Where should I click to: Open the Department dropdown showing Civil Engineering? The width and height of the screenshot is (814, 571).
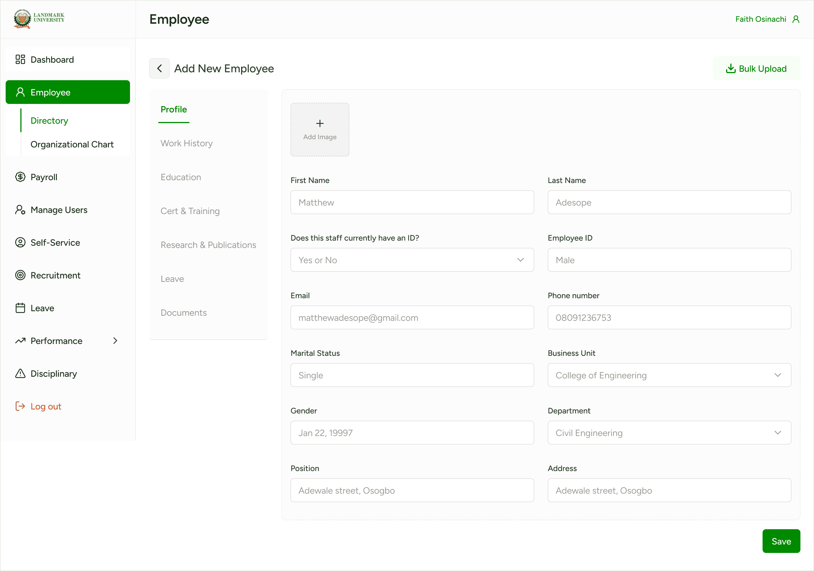click(669, 433)
